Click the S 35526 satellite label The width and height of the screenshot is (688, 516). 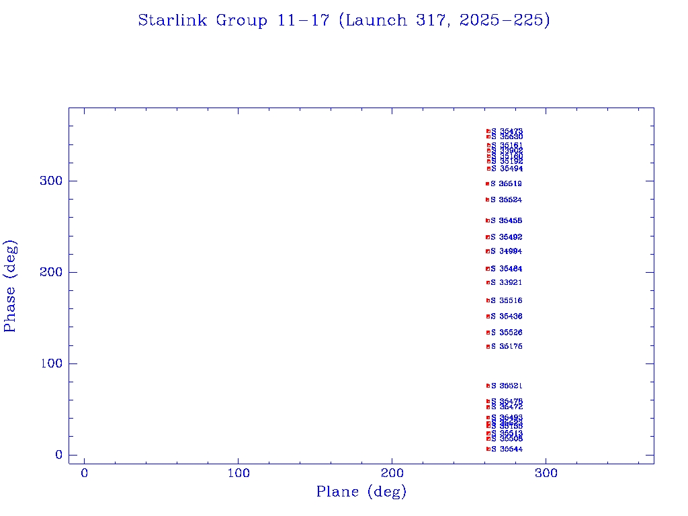[x=507, y=333]
